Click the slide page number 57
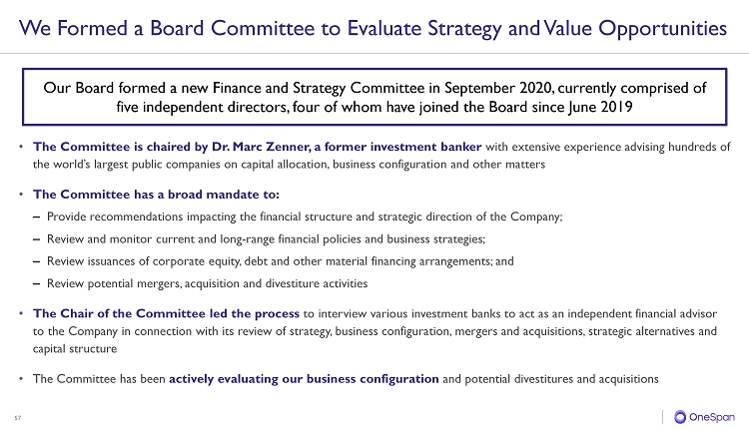This screenshot has height=431, width=749. pos(18,418)
